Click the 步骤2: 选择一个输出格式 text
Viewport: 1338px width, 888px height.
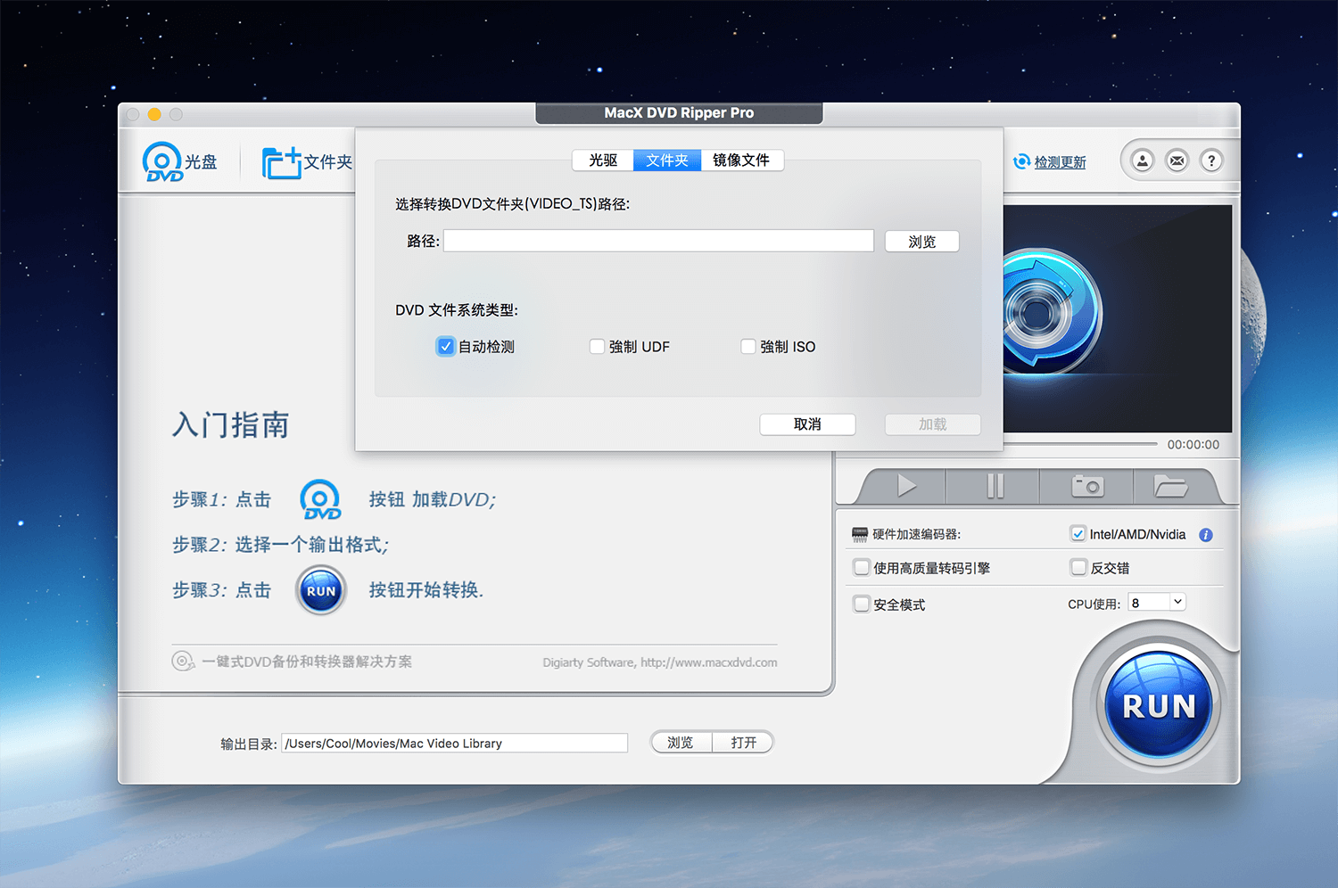(x=281, y=545)
